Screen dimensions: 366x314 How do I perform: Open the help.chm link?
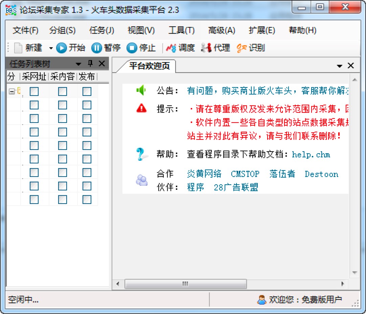[x=311, y=154]
